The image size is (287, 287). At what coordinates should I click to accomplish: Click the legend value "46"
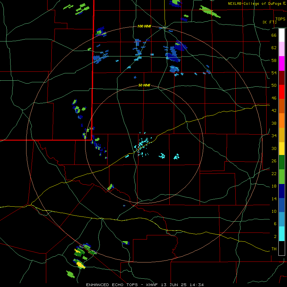[274, 98]
